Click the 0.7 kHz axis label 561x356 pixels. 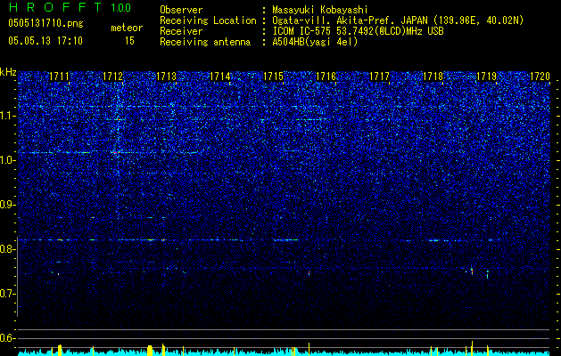click(x=8, y=294)
